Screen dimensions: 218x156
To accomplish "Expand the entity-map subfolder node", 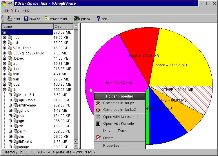I will point(10,105).
